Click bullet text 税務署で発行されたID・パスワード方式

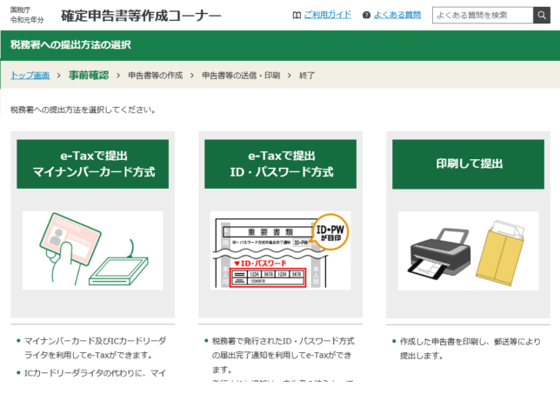283,355
